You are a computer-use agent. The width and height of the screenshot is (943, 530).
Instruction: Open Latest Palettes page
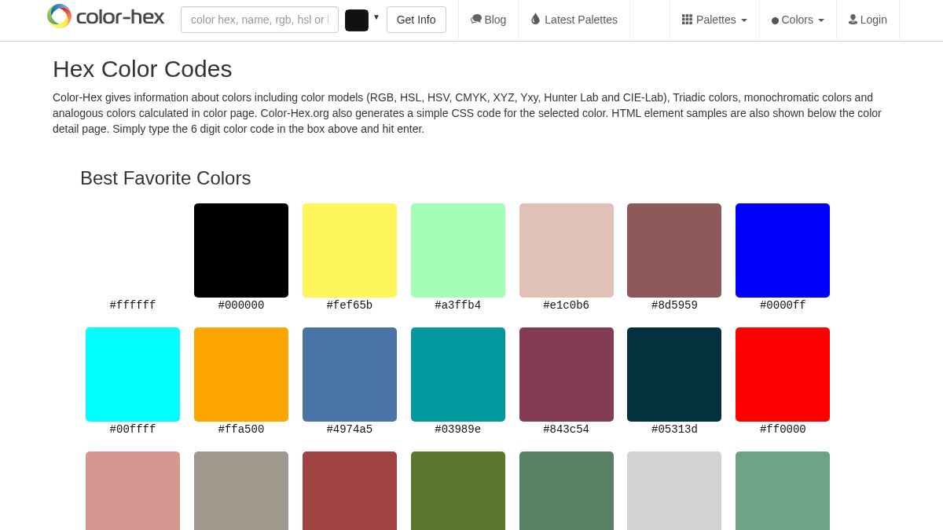point(574,20)
